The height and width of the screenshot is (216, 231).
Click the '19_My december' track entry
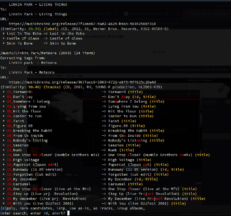click(22, 179)
